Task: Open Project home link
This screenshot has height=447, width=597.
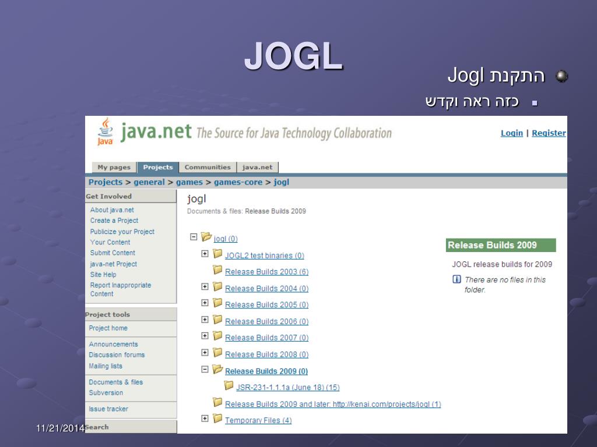Action: tap(108, 328)
